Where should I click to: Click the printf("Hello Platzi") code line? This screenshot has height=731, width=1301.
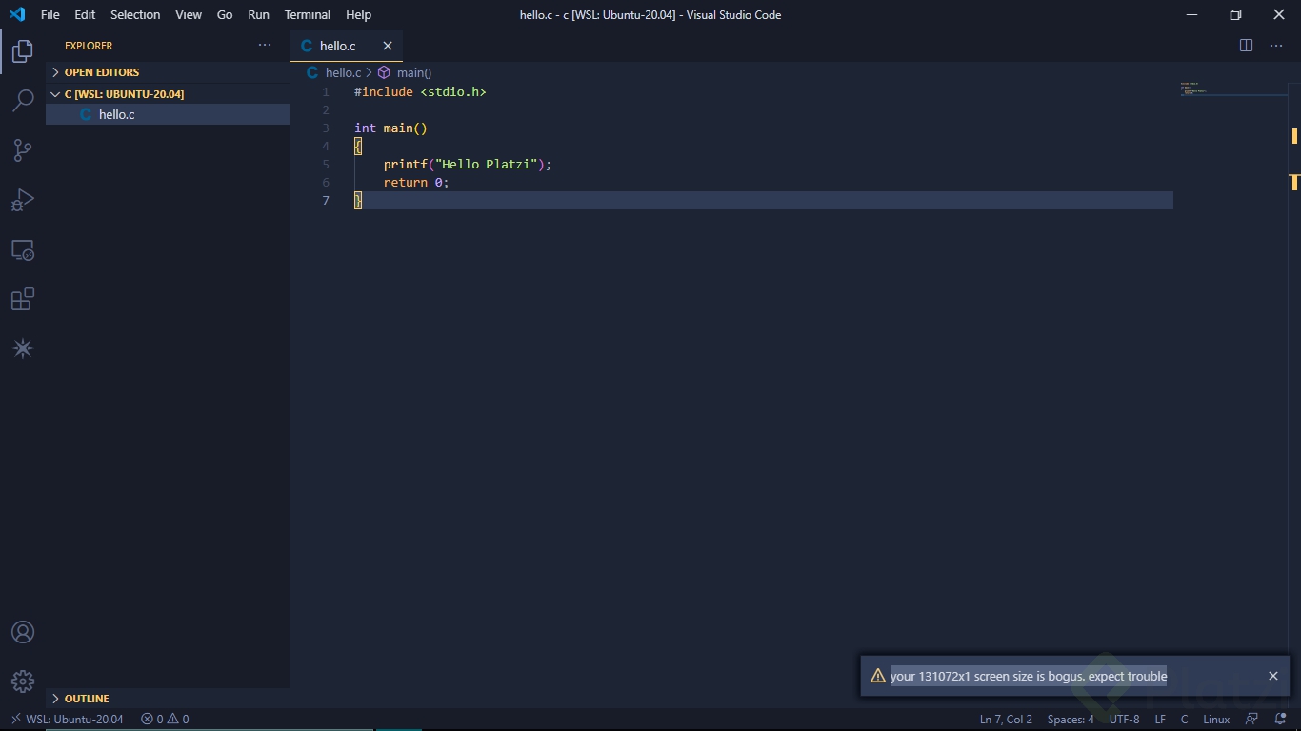pyautogui.click(x=468, y=165)
